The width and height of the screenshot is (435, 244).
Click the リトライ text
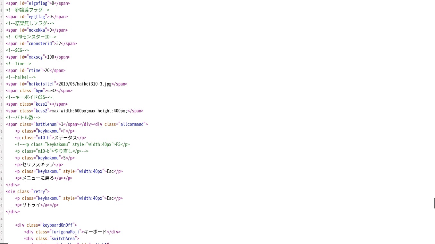31,205
